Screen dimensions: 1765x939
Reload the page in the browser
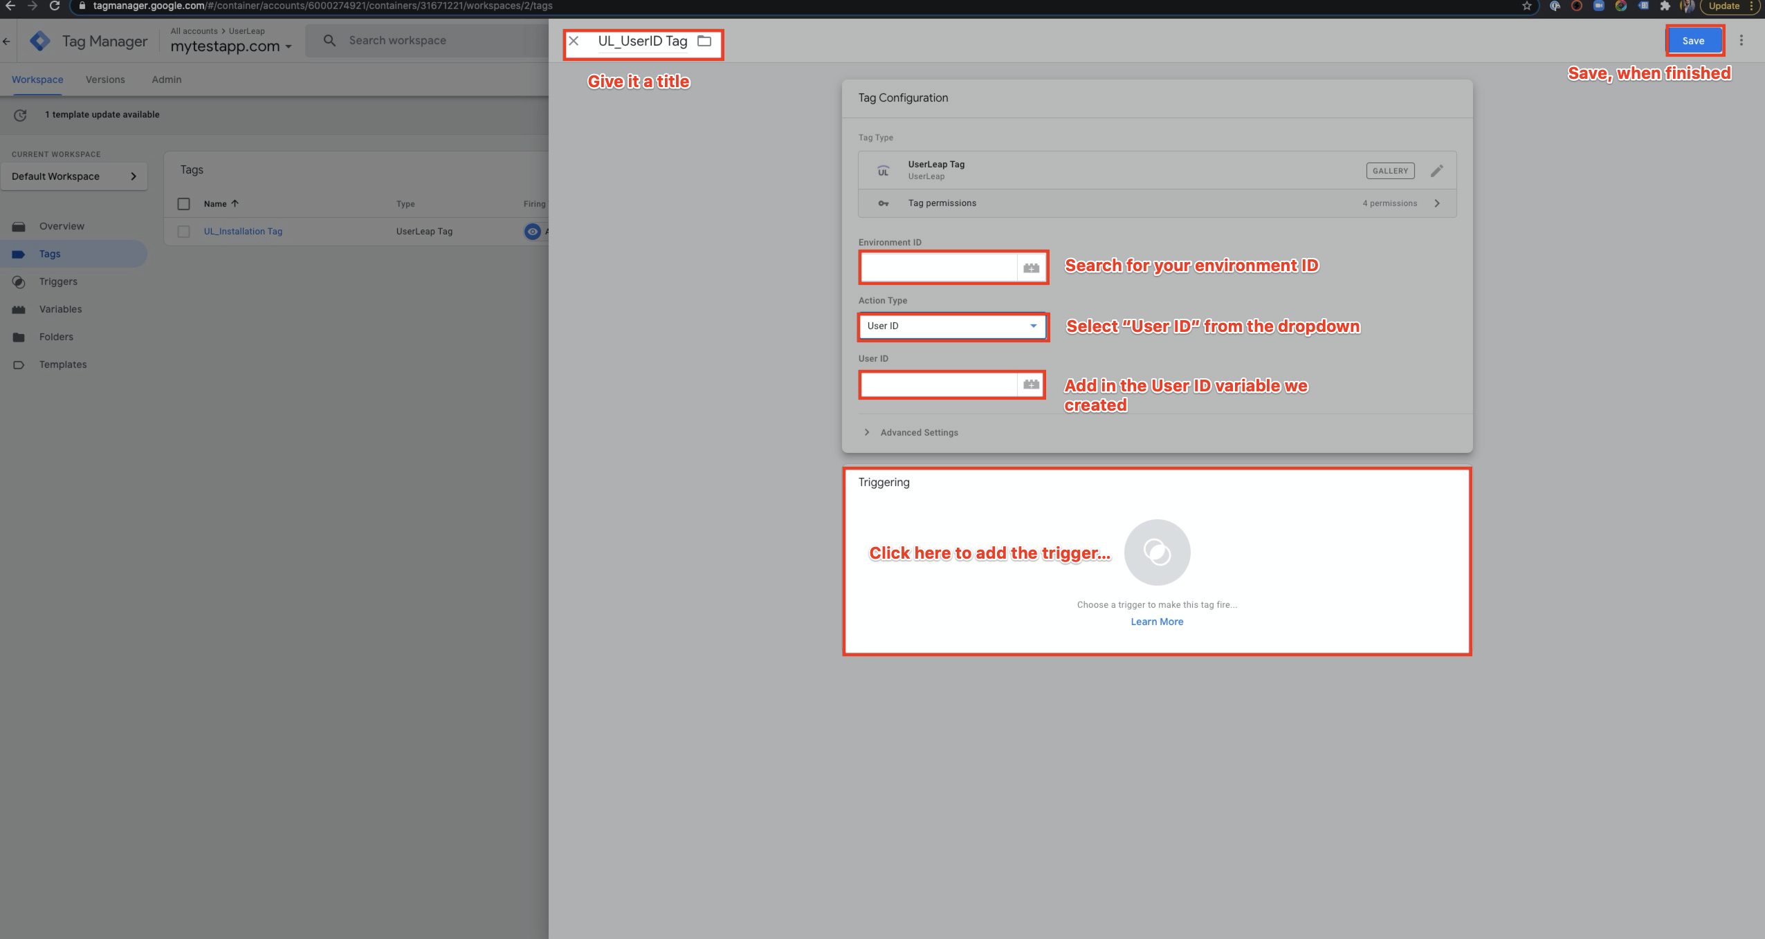tap(55, 6)
